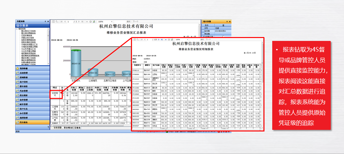Click the tallest 北京现代 bar in the chart

[75, 63]
